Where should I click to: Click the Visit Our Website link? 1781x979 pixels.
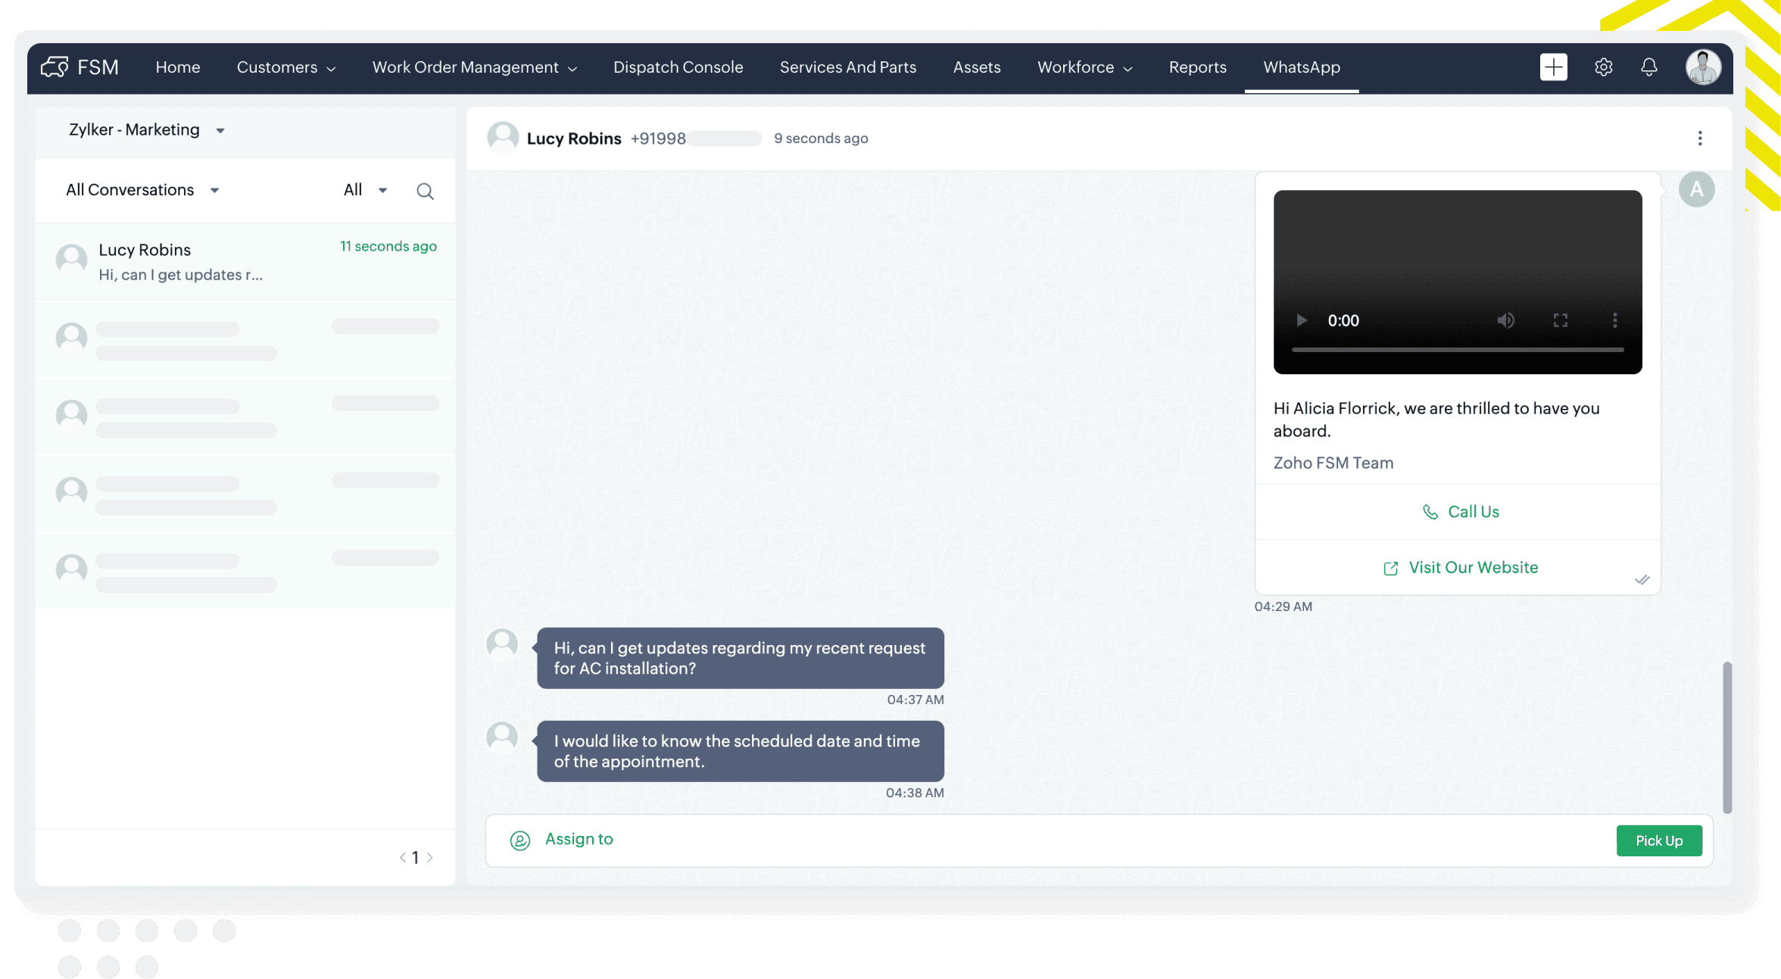click(1460, 568)
